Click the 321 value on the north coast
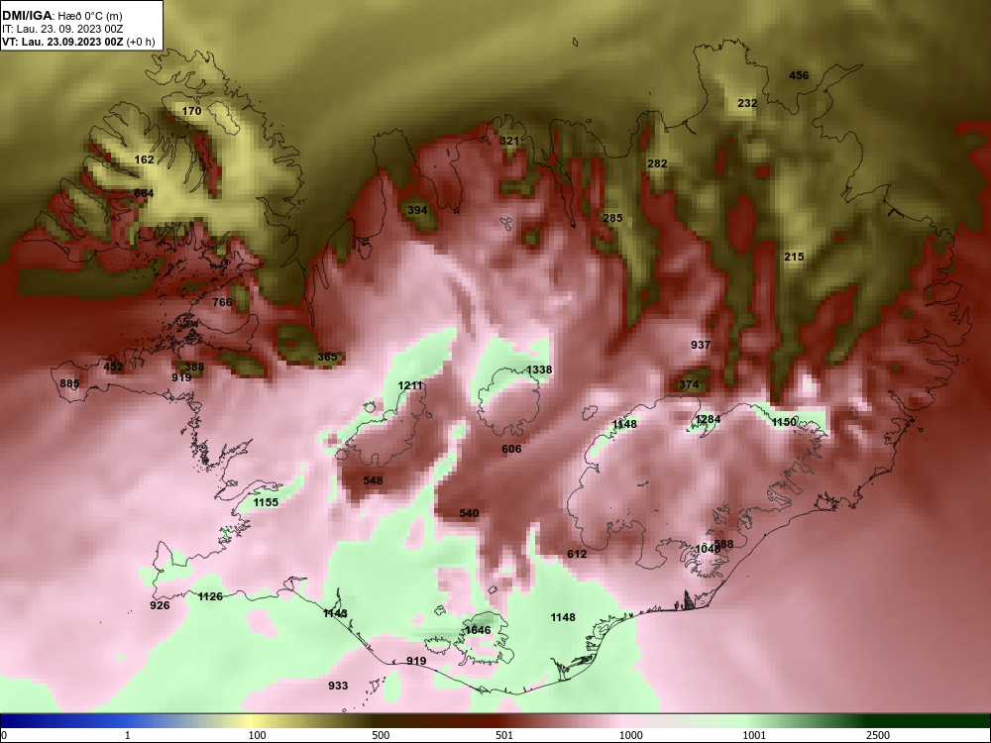 (509, 141)
